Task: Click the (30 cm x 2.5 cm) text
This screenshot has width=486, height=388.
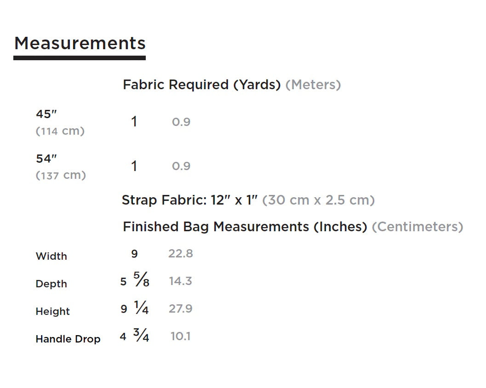Action: coord(318,200)
